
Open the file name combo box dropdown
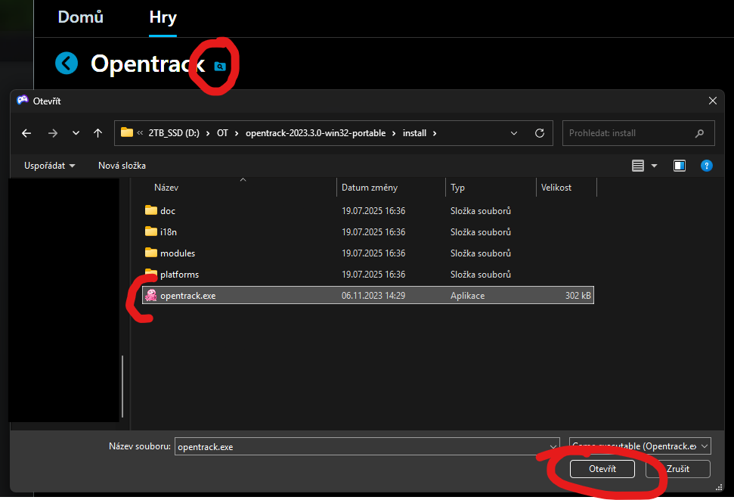553,446
